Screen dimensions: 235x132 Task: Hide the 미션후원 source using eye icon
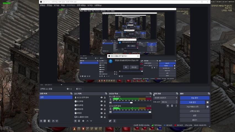click(x=101, y=101)
